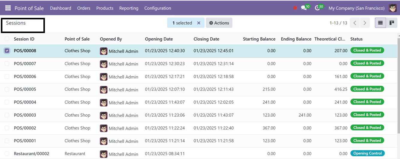Expand the Actions dropdown
The image size is (400, 159).
click(x=219, y=23)
